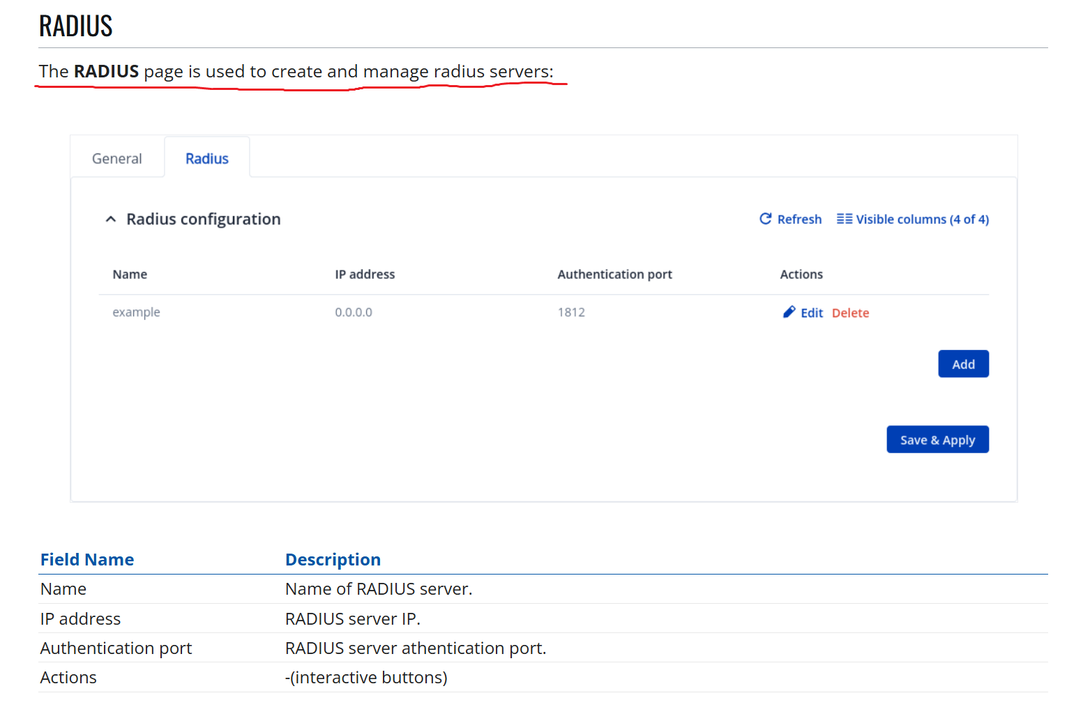Click the Field Name heading in description table

click(87, 560)
